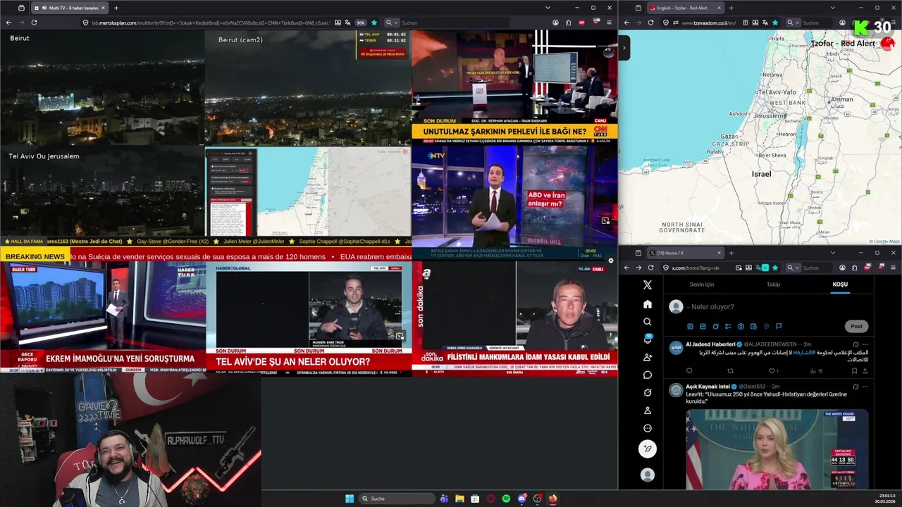Image resolution: width=902 pixels, height=507 pixels.
Task: Open X Follow suggestions people icon
Action: pos(648,357)
